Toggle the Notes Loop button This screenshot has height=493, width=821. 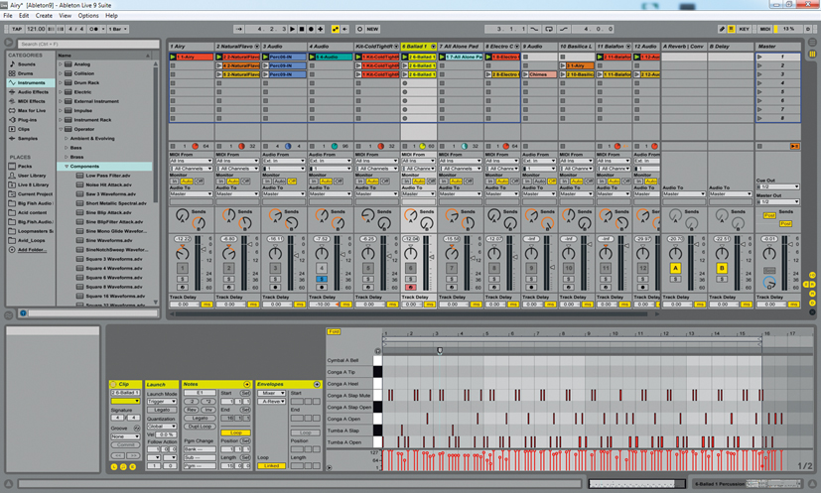click(x=235, y=432)
